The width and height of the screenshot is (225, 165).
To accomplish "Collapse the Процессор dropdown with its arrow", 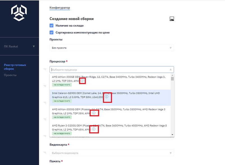I will pyautogui.click(x=170, y=70).
